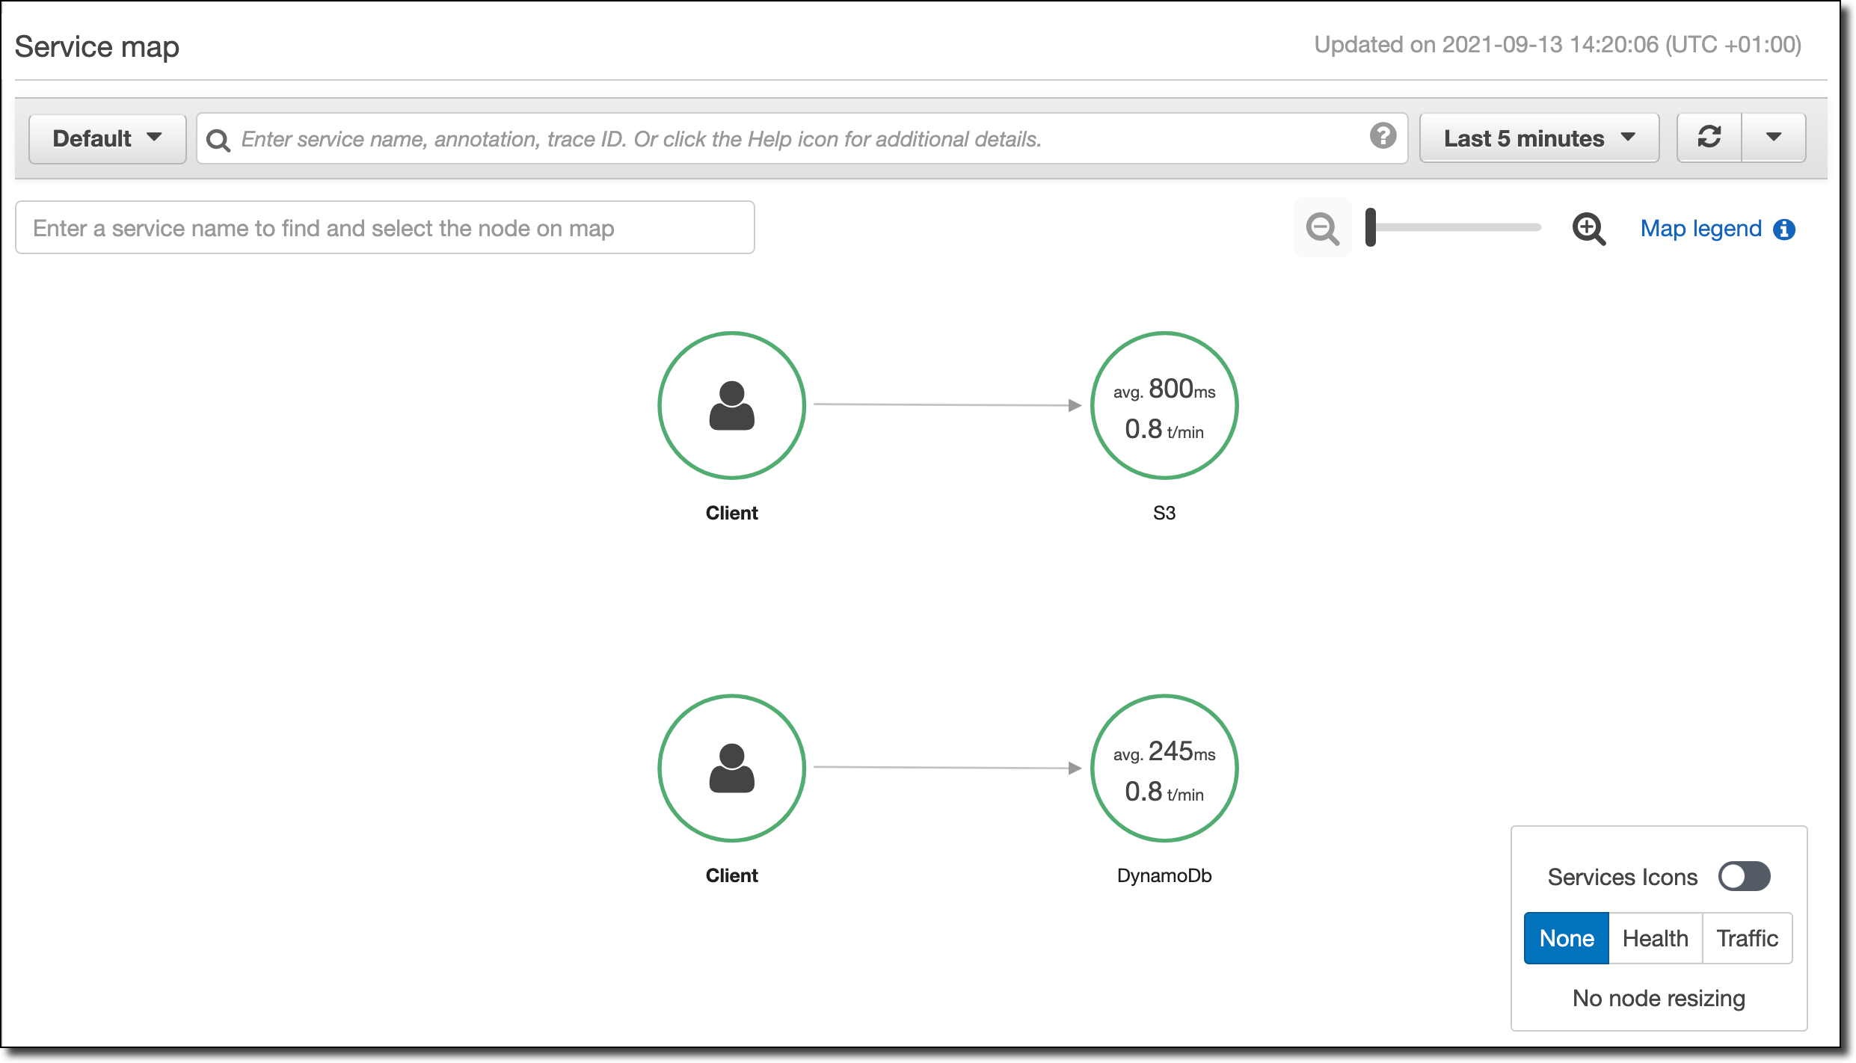Click the zoom out magnifier icon
1856x1063 pixels.
[1322, 228]
